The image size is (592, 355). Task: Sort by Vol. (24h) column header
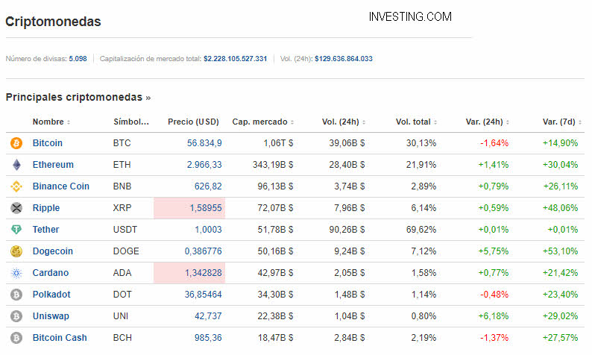coord(340,122)
